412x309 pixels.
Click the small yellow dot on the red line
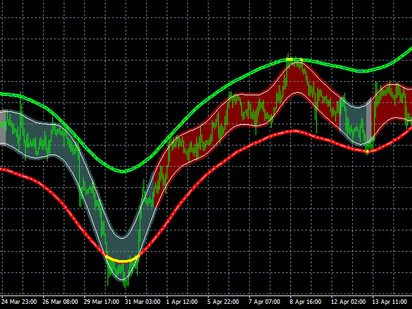(x=367, y=152)
